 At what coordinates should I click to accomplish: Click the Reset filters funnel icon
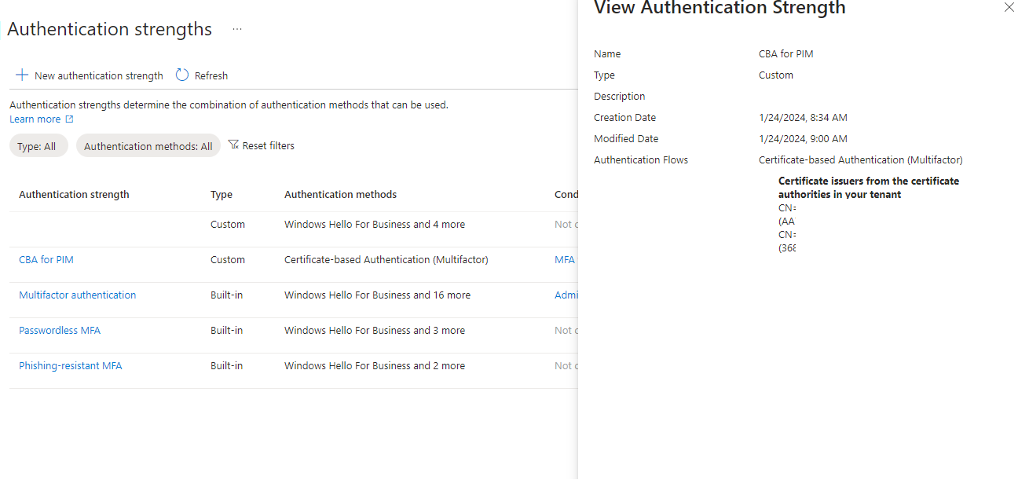tap(233, 145)
